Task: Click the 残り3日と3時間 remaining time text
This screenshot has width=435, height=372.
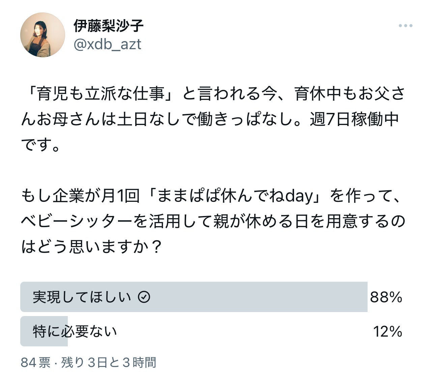Action: point(109,363)
